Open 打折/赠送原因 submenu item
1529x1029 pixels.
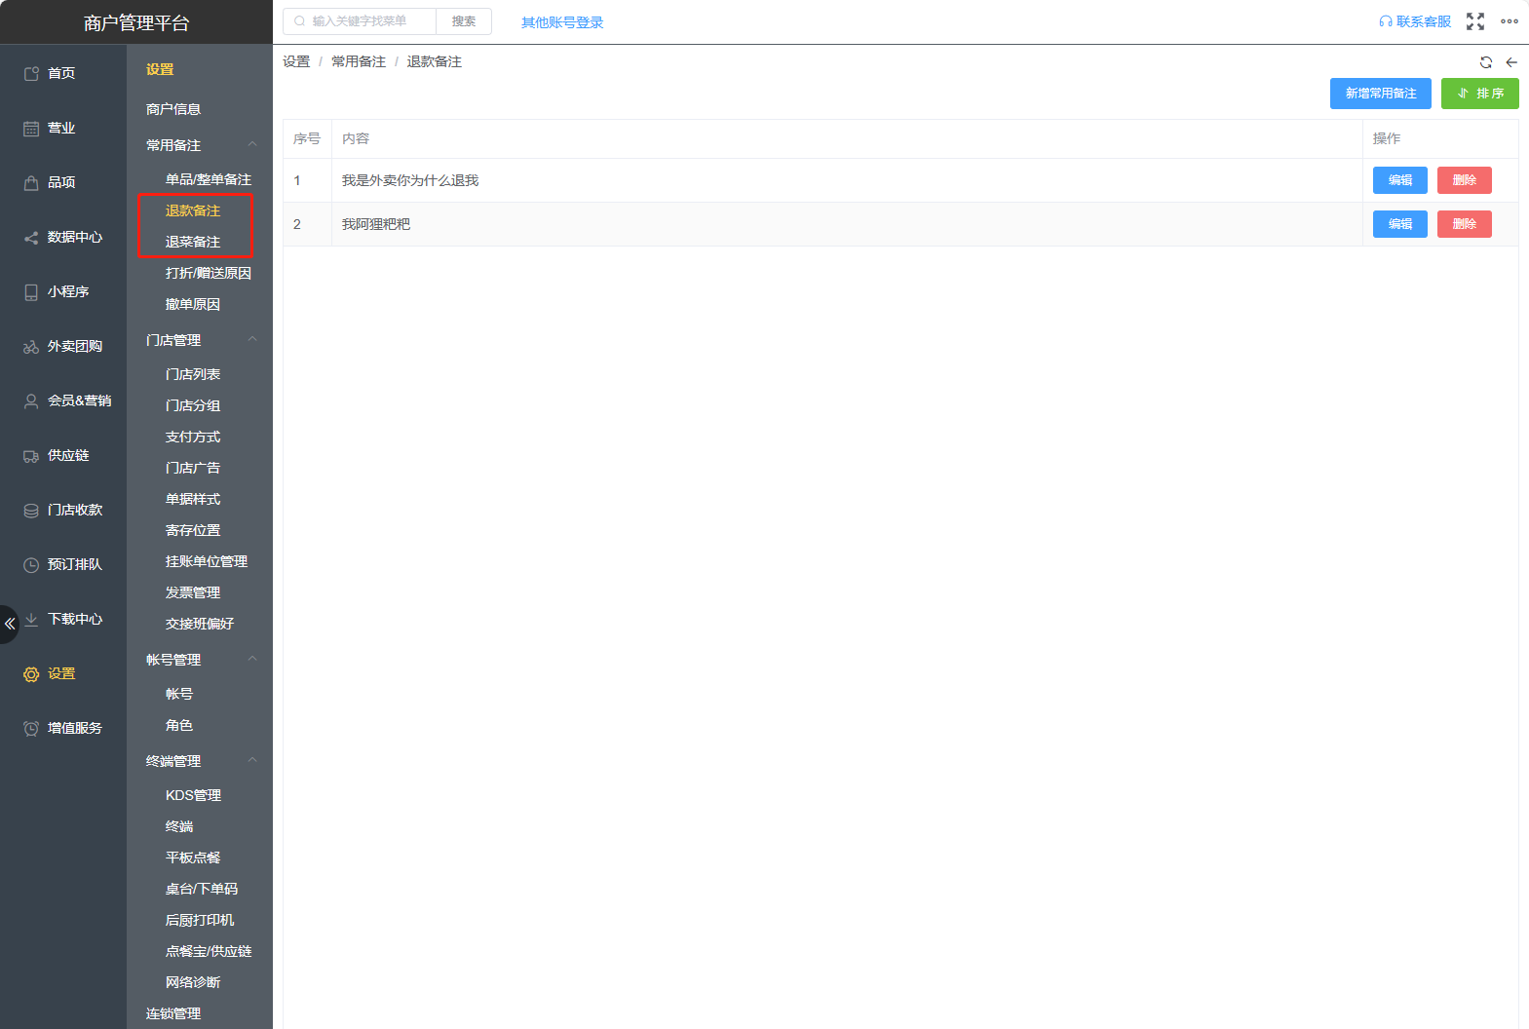click(209, 273)
